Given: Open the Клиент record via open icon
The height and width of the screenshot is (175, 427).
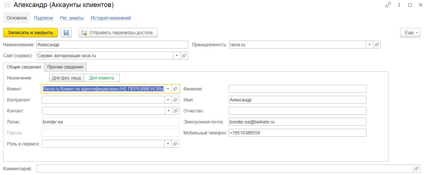Looking at the screenshot, I should coord(175,89).
